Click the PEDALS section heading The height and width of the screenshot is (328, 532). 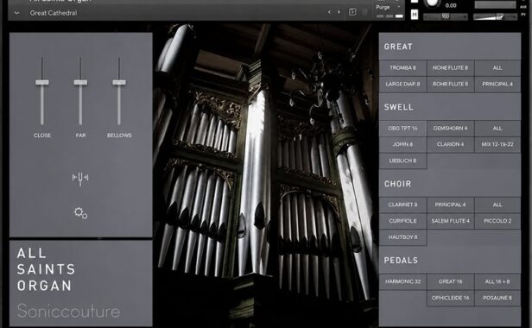(401, 261)
